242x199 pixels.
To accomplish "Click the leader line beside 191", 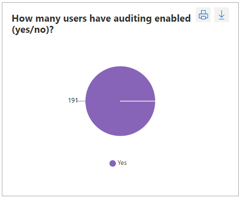I will tap(81, 101).
